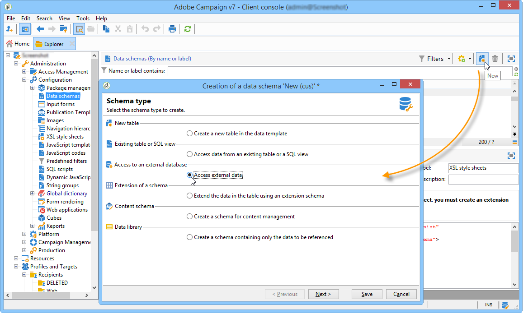Viewport: 528px width, 314px height.
Task: Select Extend the data using extension schema
Action: tap(189, 196)
